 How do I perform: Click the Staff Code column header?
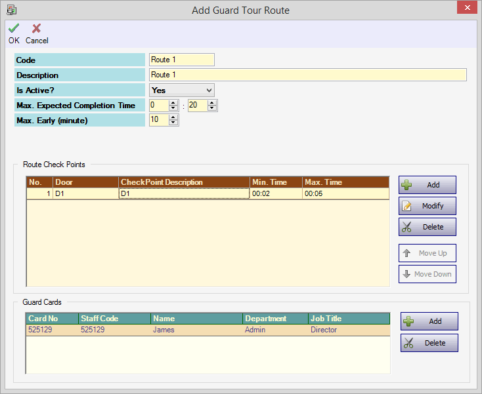pos(114,319)
